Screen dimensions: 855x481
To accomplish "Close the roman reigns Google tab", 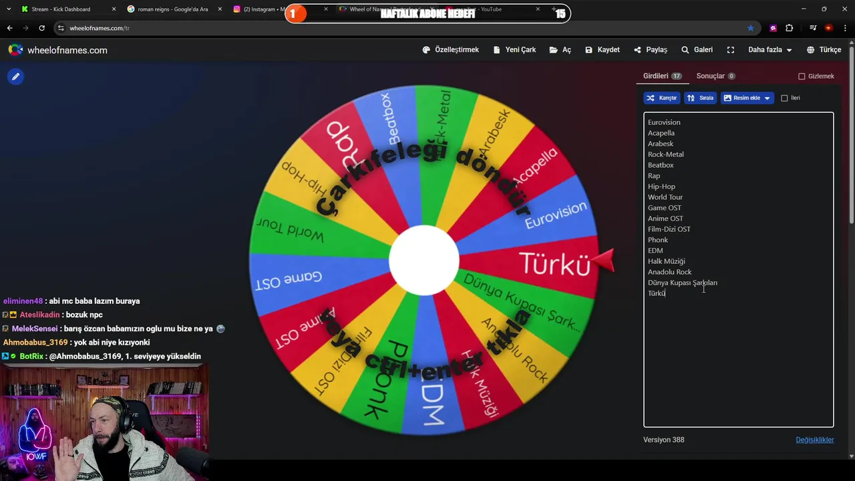I will click(220, 9).
